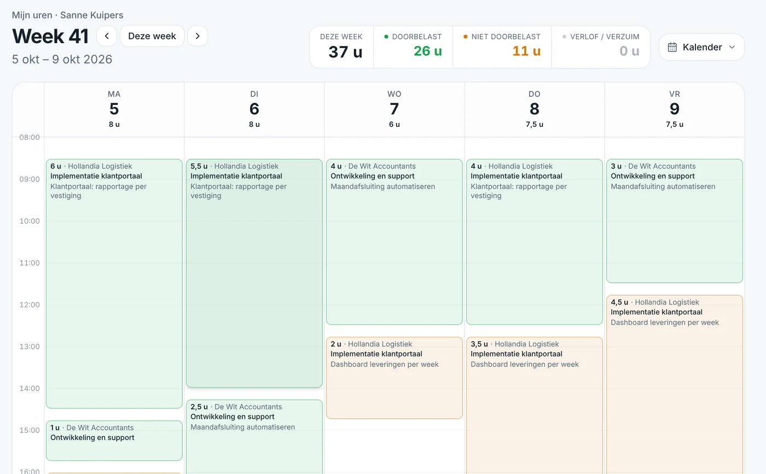Open Wednesday's 4 u De Wit Accountants entry
Viewport: 766px width, 474px height.
tap(394, 242)
